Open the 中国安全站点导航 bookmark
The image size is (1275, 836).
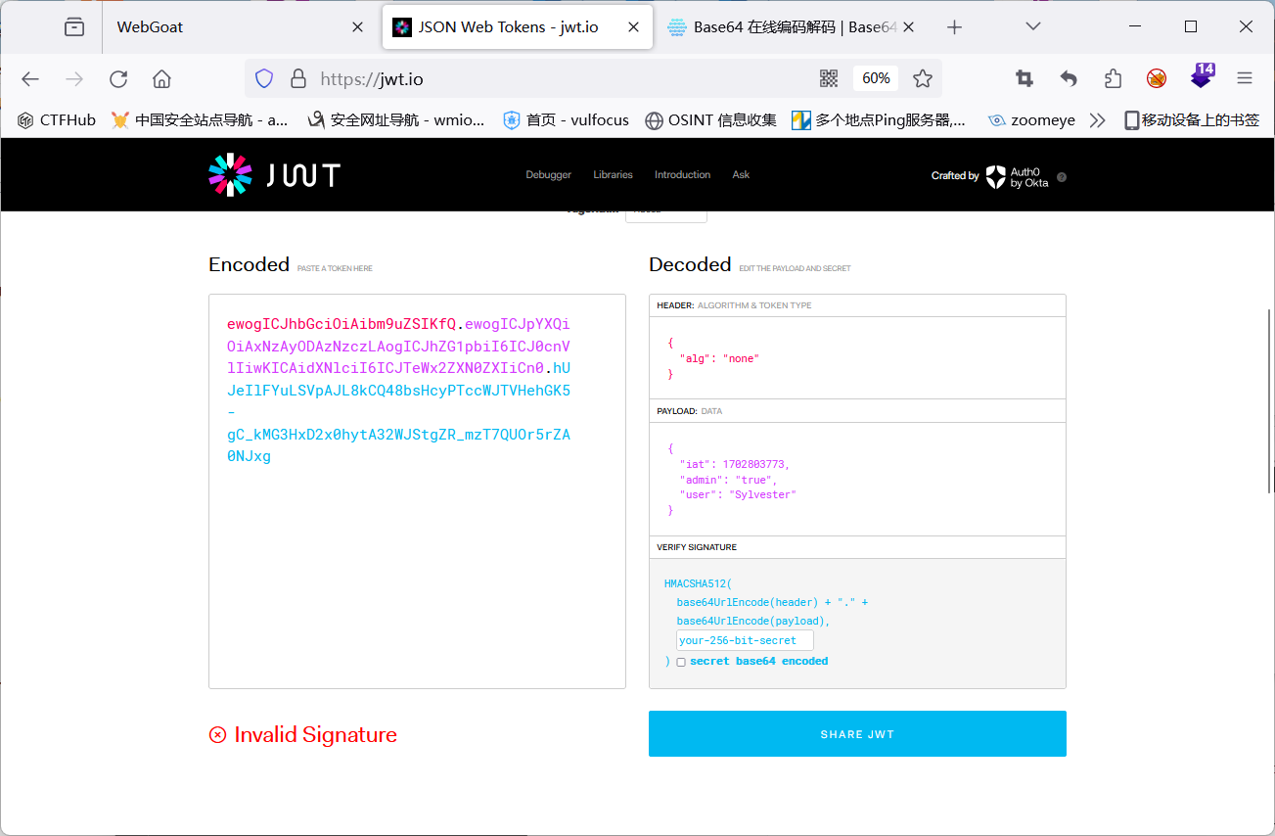[200, 119]
